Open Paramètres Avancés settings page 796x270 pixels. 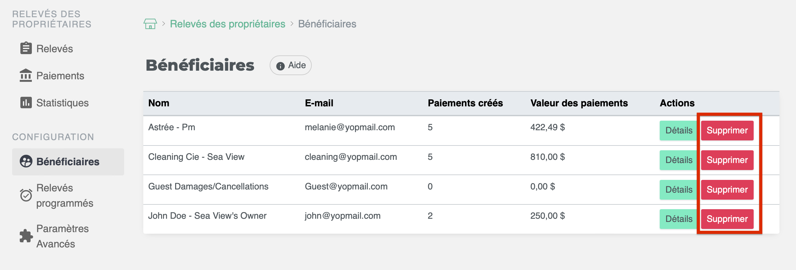click(62, 236)
